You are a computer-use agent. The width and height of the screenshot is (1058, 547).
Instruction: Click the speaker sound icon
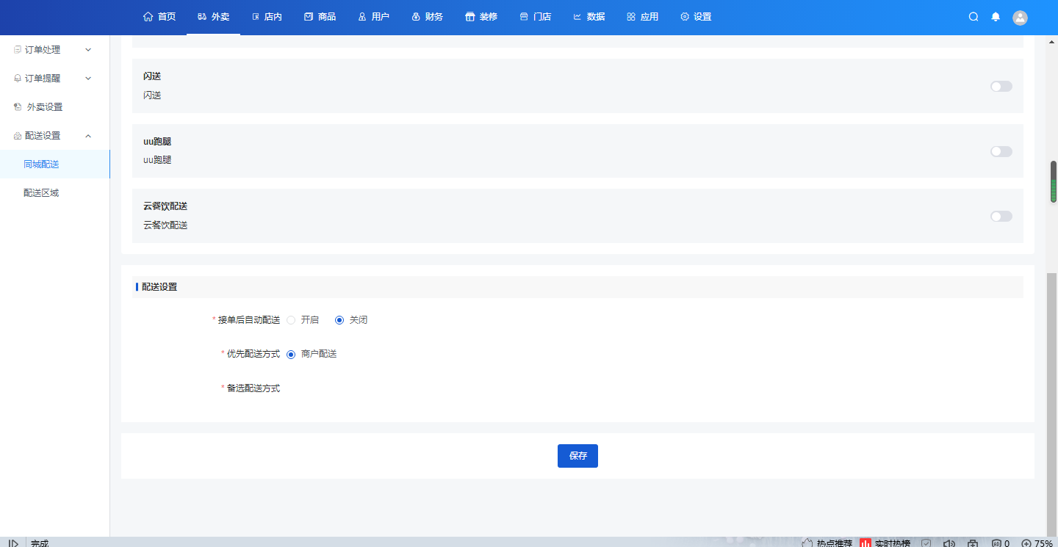(949, 543)
